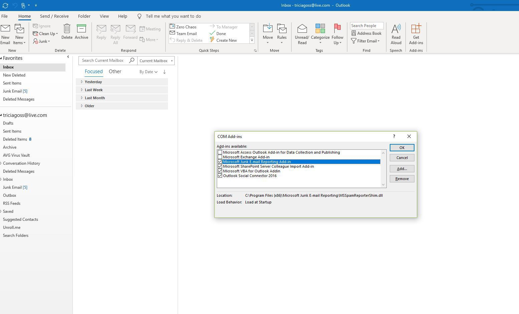Click the Search People field
This screenshot has width=519, height=314.
[x=366, y=26]
